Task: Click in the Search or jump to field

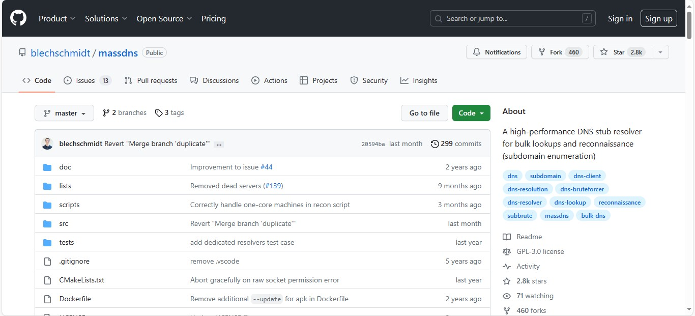Action: (x=513, y=18)
